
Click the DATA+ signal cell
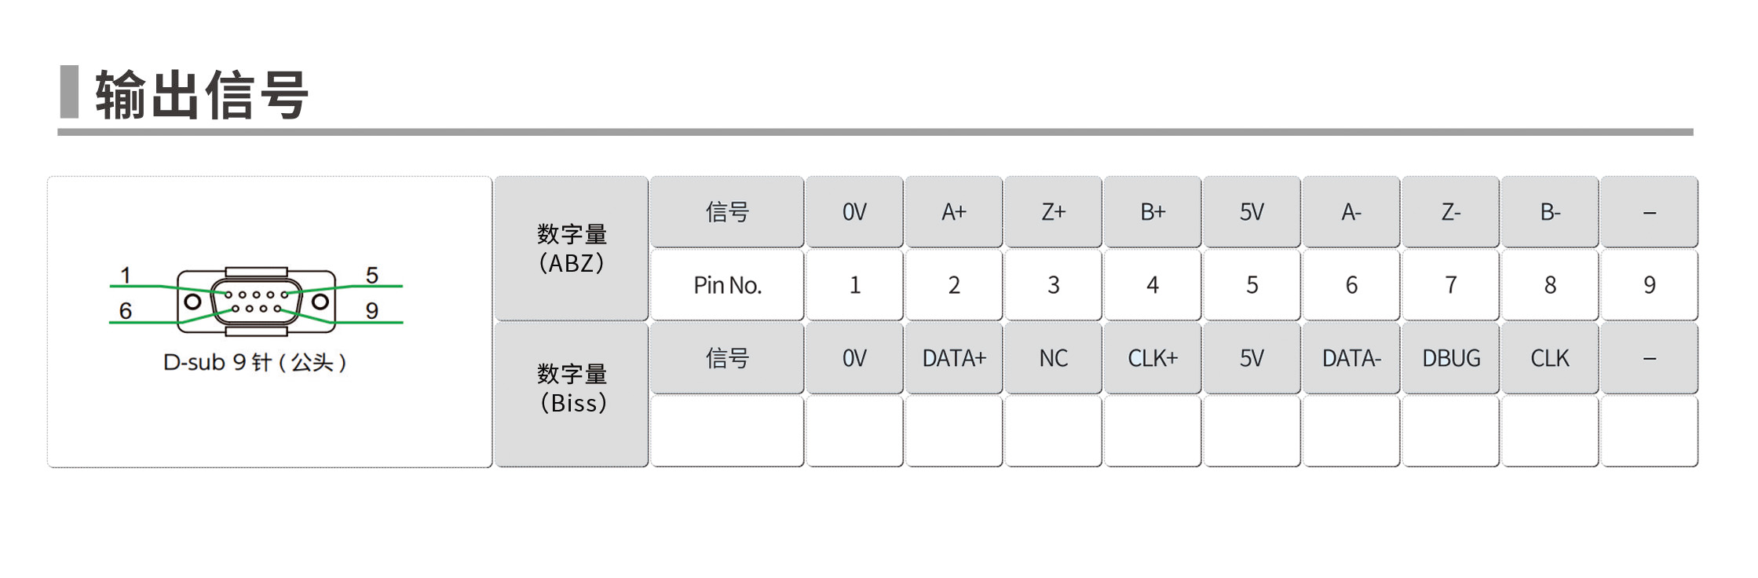click(x=953, y=358)
